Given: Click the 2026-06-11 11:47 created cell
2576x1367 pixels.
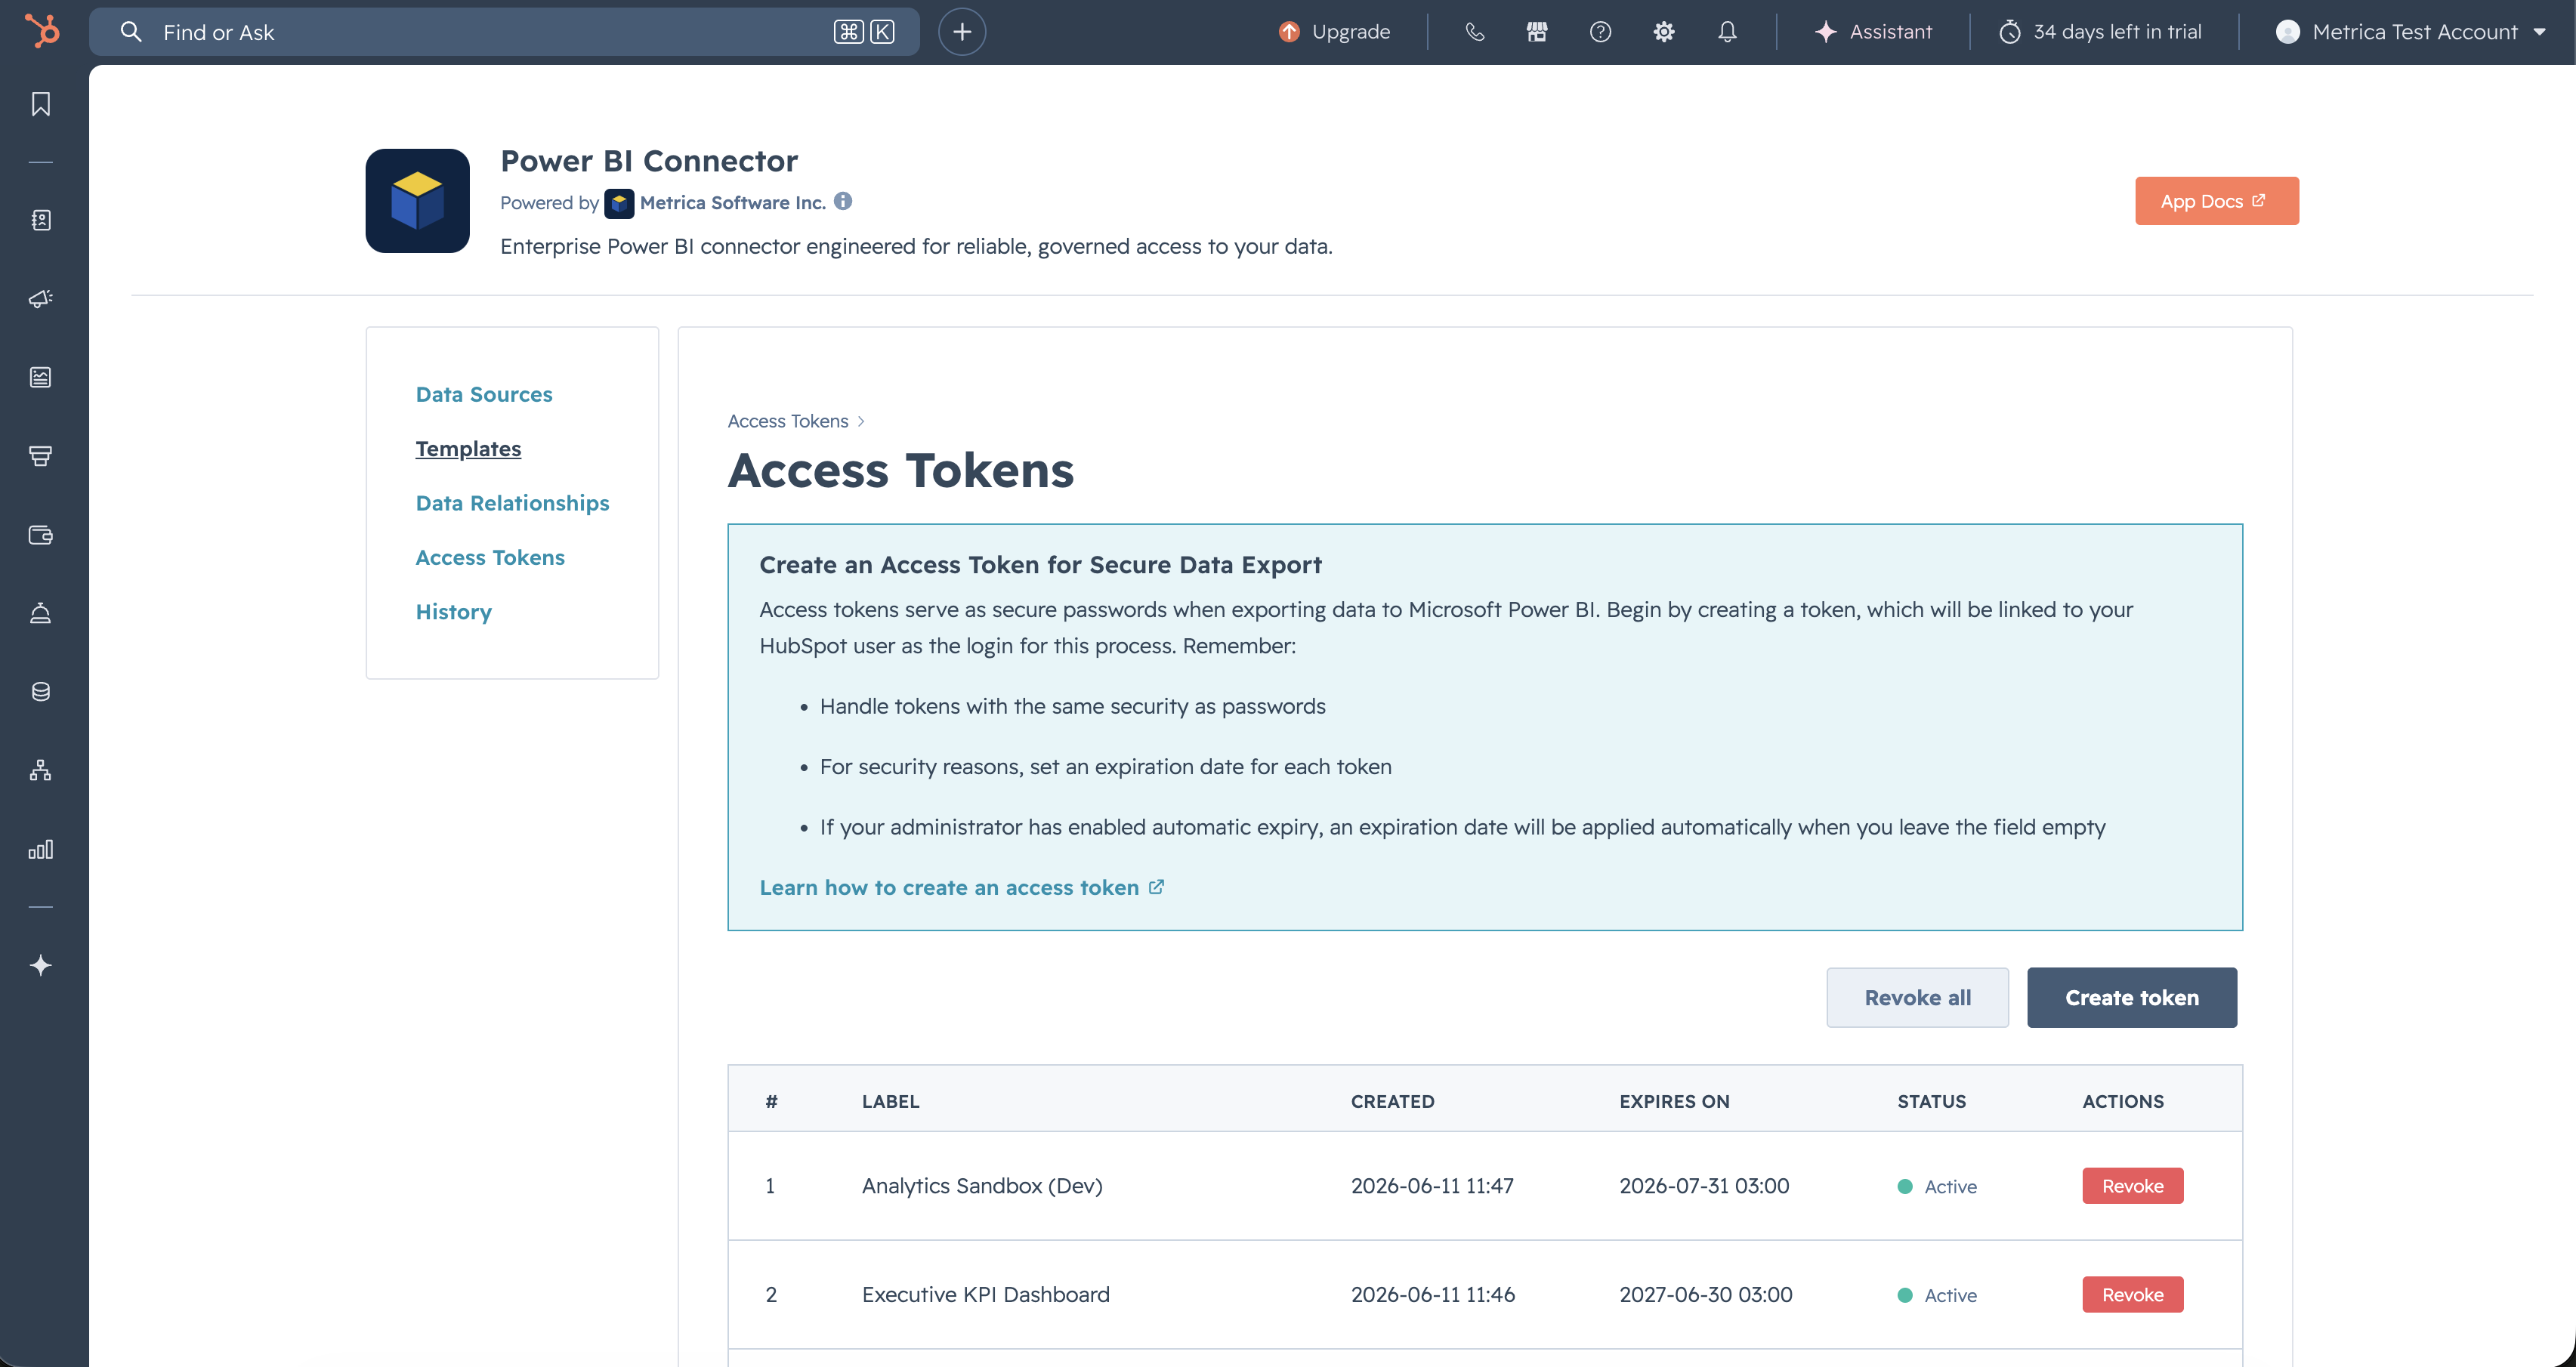Looking at the screenshot, I should point(1432,1186).
